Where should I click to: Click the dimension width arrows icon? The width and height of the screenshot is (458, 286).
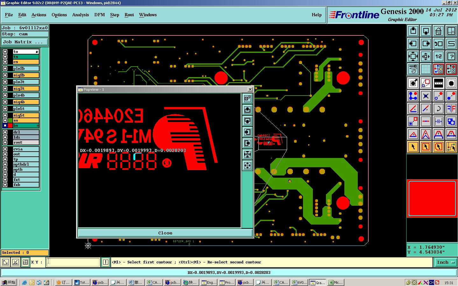(439, 121)
